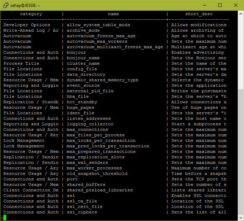Click the 'short_desc' column header
Screen dimensions: 244x221
(199, 14)
